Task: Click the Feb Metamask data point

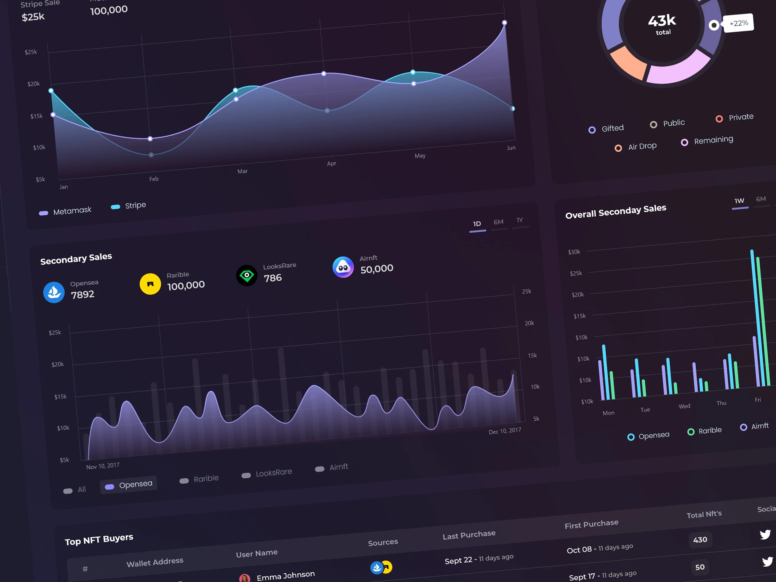Action: [x=150, y=139]
